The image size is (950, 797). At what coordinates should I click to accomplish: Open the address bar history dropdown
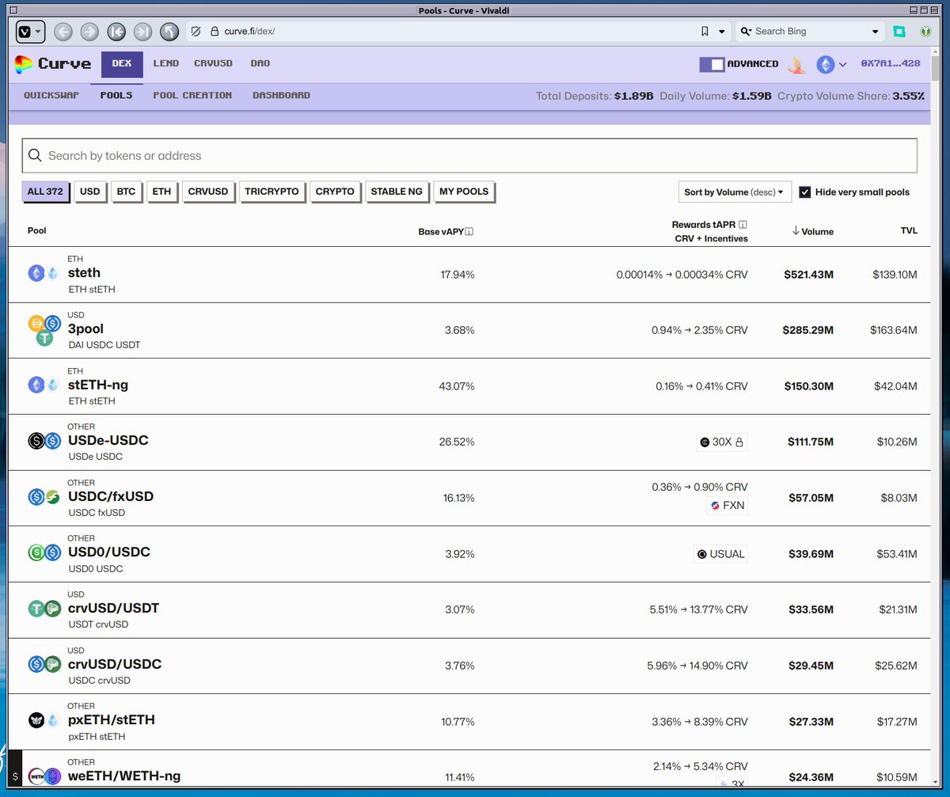[x=722, y=32]
